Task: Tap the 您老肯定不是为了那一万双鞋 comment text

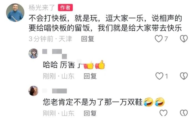Action: (x=93, y=102)
